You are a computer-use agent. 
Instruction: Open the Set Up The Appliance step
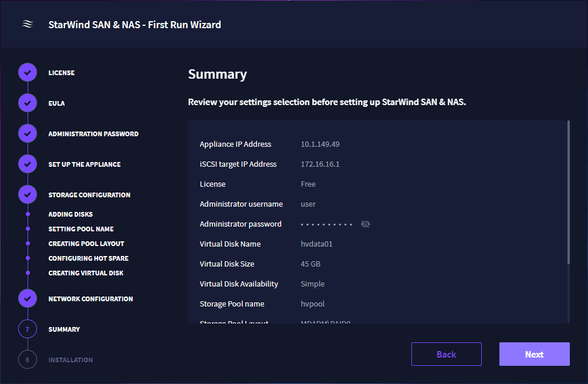(85, 164)
